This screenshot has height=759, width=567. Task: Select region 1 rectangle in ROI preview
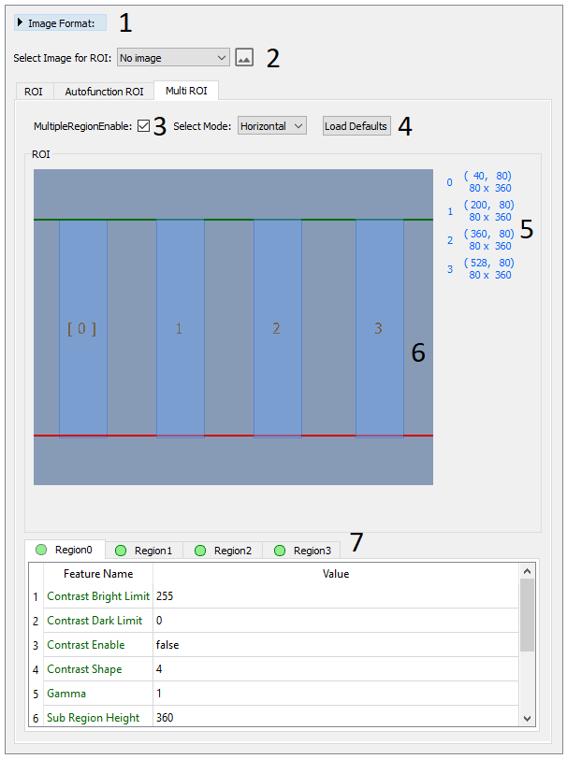tap(180, 328)
